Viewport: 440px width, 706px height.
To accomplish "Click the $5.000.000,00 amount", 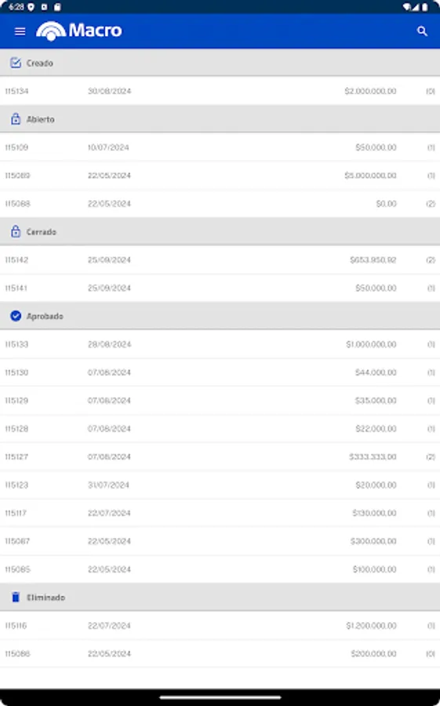I will tap(370, 175).
